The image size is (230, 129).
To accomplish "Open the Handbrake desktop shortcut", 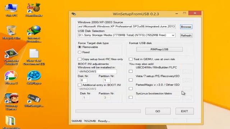I will pos(34,10).
